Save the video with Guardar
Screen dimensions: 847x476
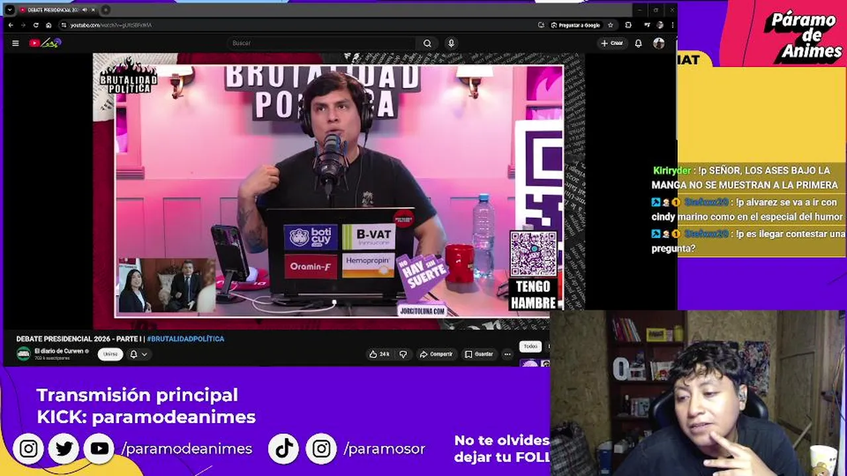(x=479, y=354)
